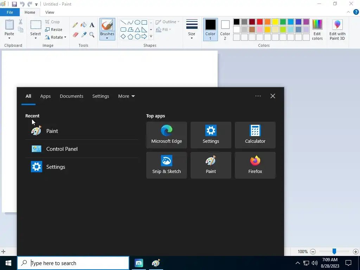Expand the Brushes dropdown arrow
This screenshot has width=360, height=270.
click(107, 38)
